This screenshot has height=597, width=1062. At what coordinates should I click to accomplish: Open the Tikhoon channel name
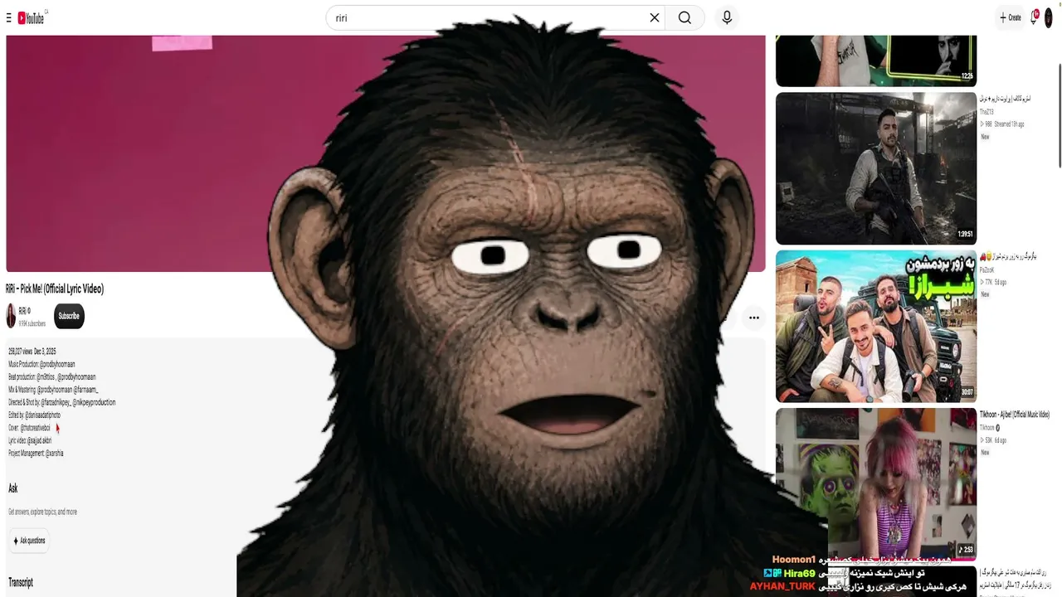point(987,428)
